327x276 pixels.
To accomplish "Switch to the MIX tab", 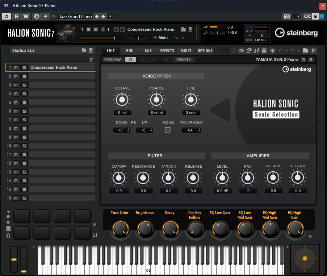I will click(148, 51).
